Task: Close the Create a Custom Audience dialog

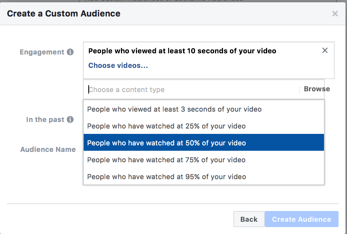Action: [335, 14]
